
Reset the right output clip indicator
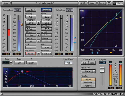click(120, 62)
